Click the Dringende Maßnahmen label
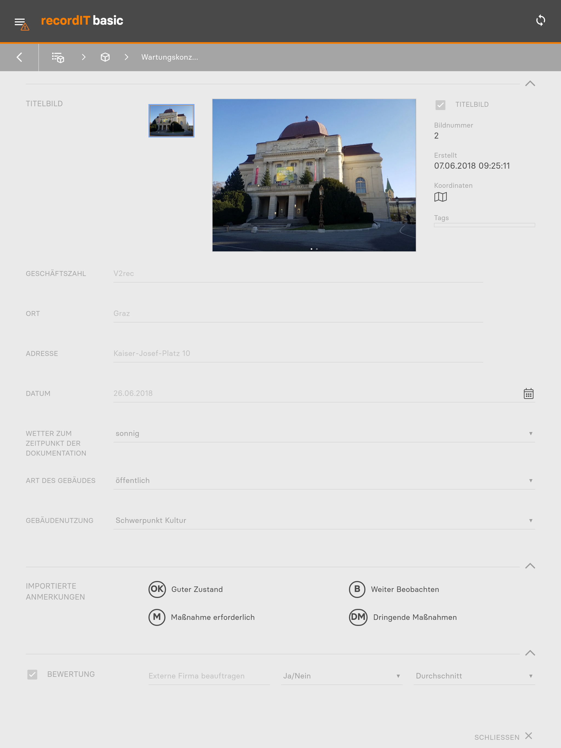 pyautogui.click(x=415, y=617)
